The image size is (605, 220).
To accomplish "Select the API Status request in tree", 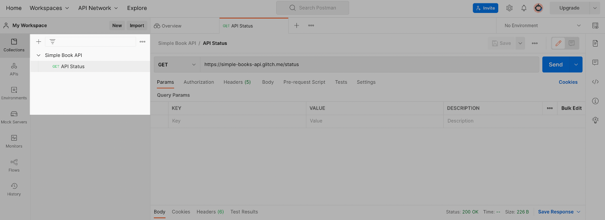I will [x=90, y=66].
